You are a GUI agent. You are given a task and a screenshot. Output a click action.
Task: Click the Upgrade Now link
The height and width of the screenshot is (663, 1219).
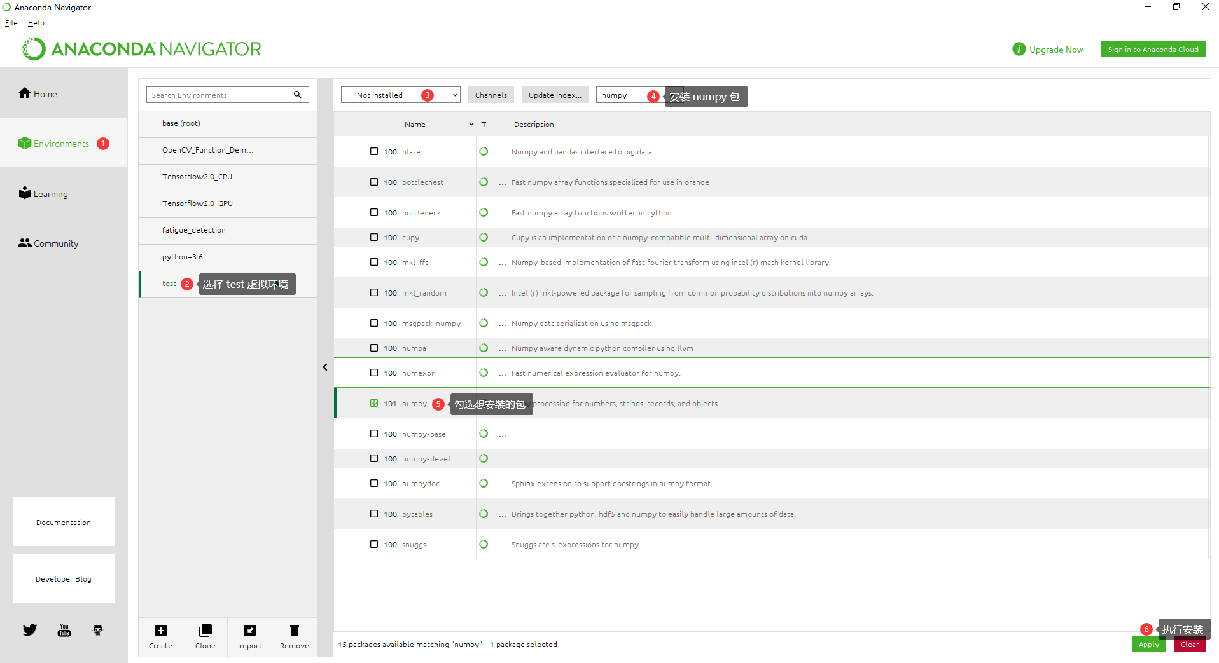pos(1056,50)
